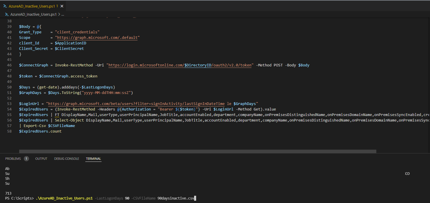Screen dimensions: 430x203
Task: Click the AzureAD_Inactive_Users.ps1 breadcrumb item
Action: point(33,14)
